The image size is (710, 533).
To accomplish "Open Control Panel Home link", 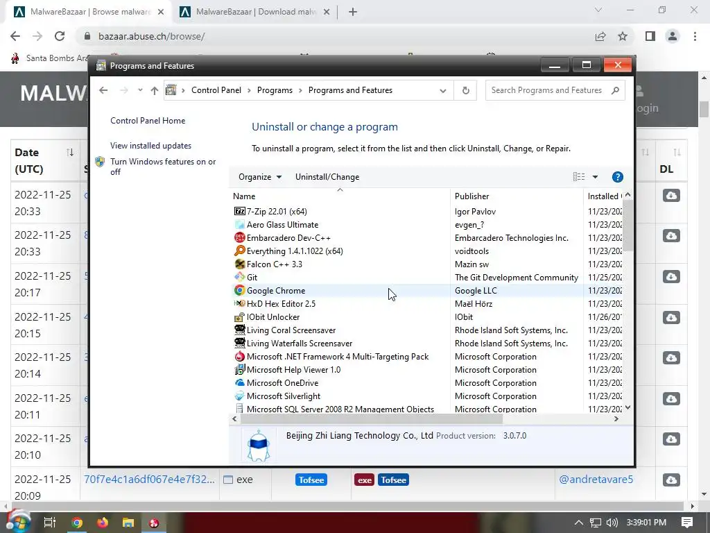I will coord(148,121).
